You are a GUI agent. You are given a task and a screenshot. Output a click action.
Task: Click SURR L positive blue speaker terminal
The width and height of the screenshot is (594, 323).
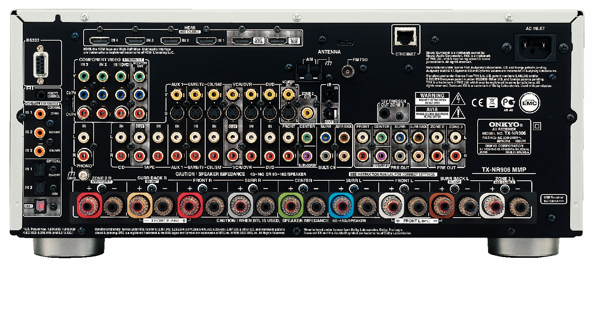[341, 206]
